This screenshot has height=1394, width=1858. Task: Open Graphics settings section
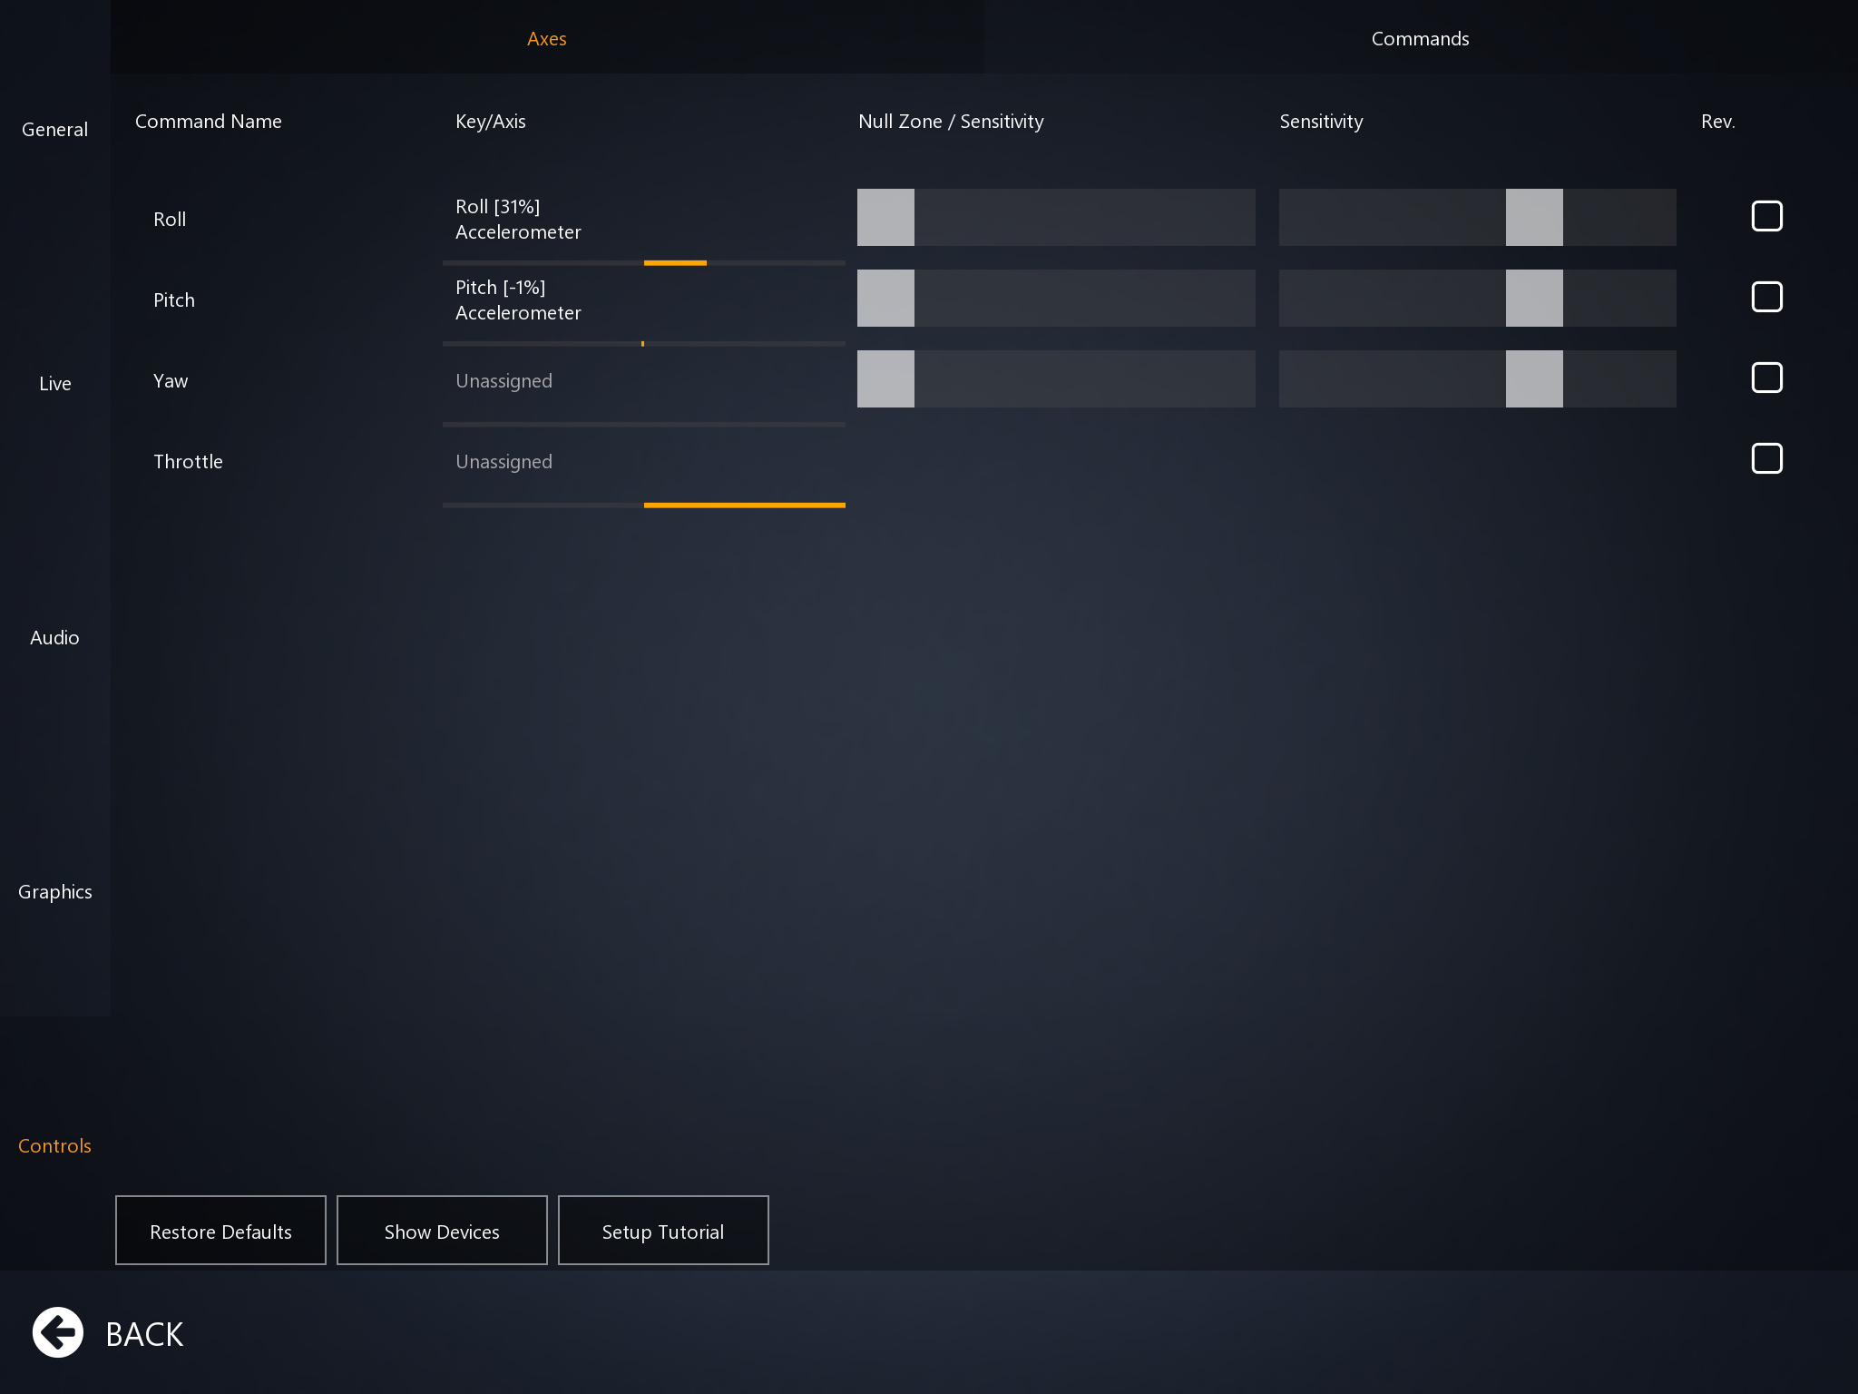click(x=54, y=891)
